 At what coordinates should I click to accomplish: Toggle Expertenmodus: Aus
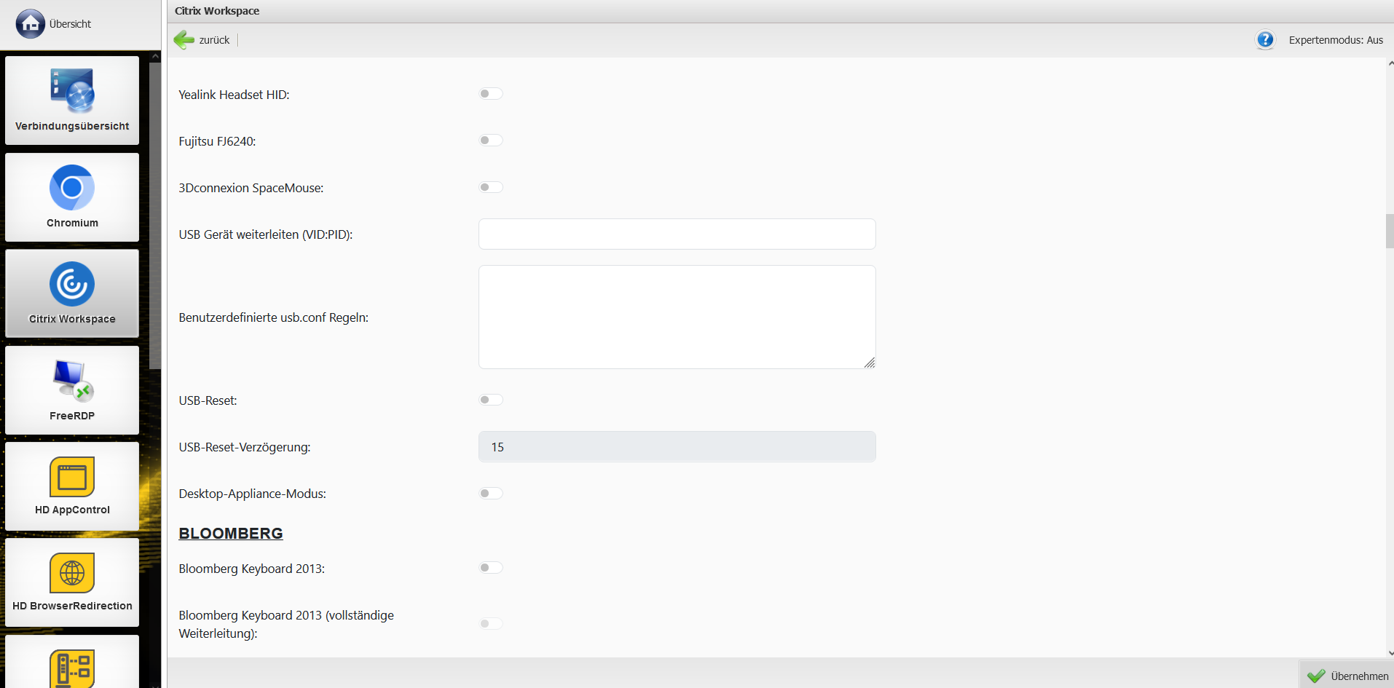(1336, 40)
